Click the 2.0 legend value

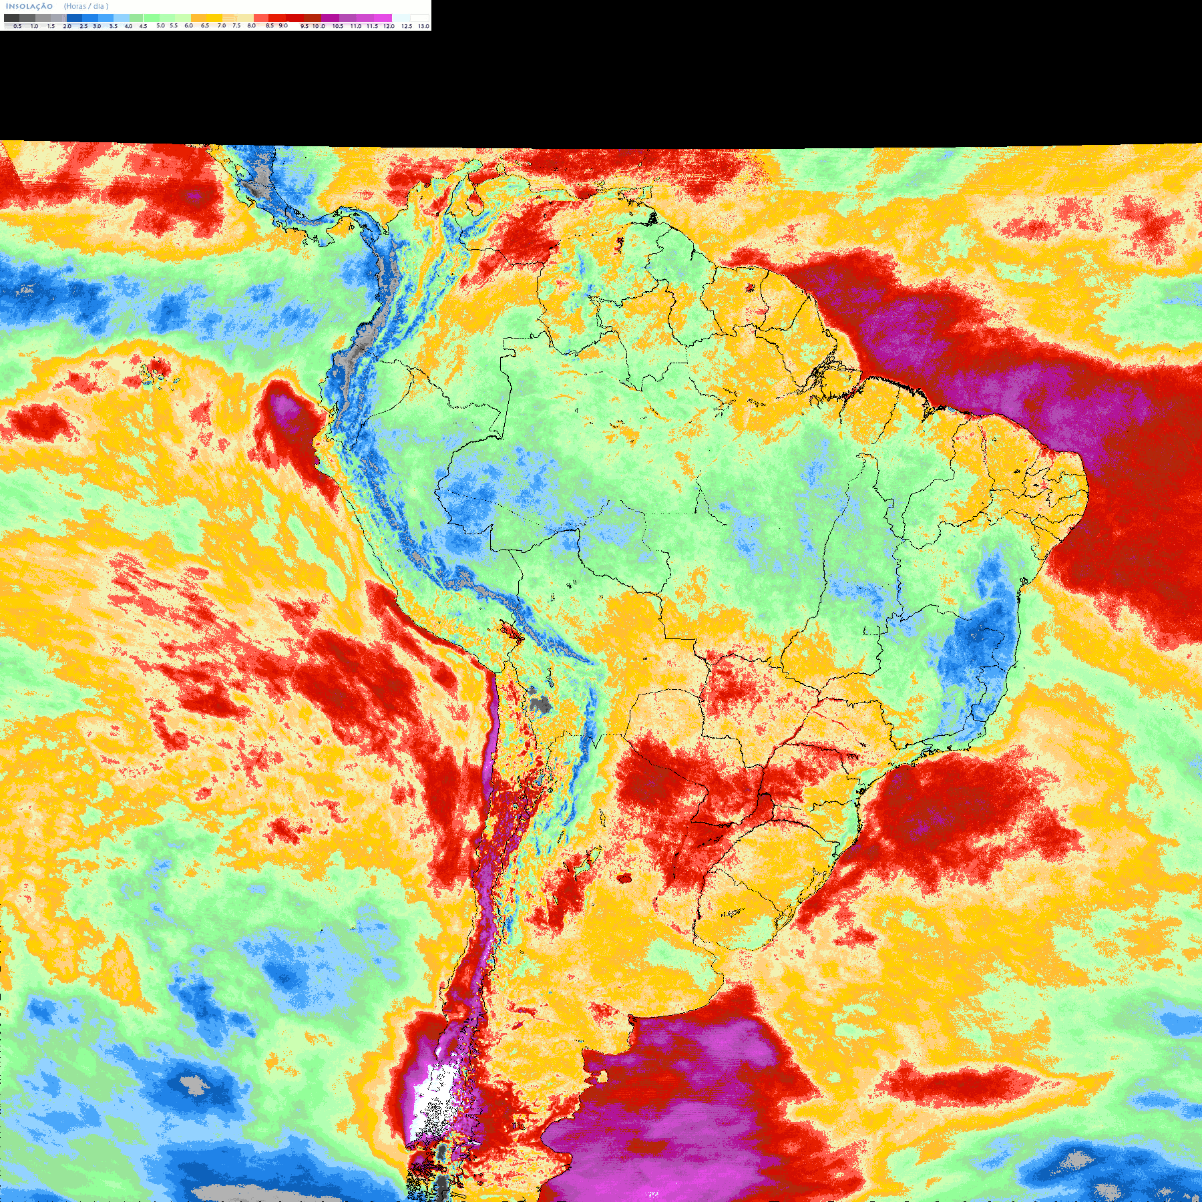(67, 26)
